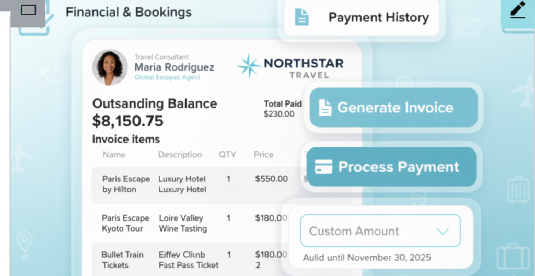
Task: Click the Description column header
Action: 180,155
